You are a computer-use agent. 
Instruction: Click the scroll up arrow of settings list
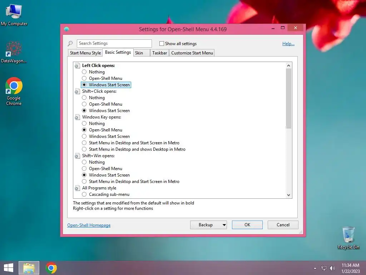tap(288, 66)
